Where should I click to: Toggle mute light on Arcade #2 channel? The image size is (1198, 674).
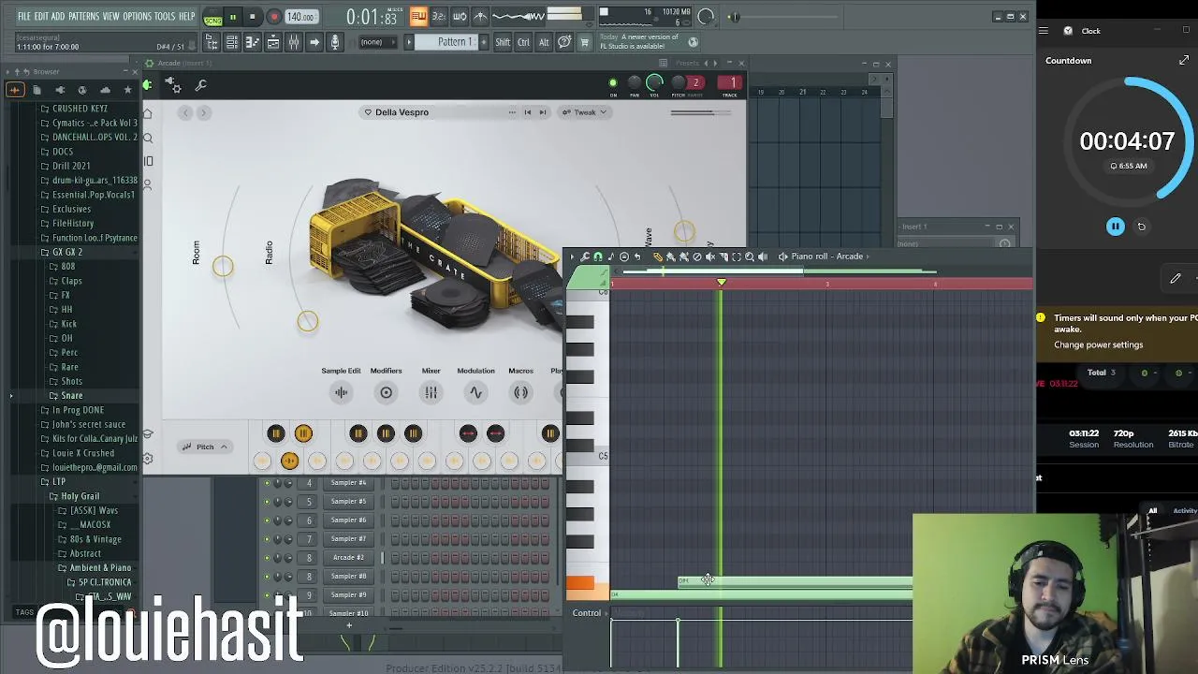coord(267,558)
